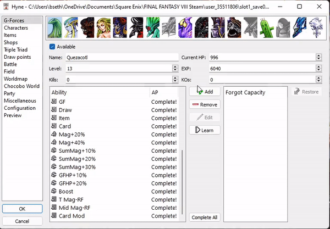The image size is (330, 229).
Task: Decrease Current HP with the down arrow
Action: click(x=318, y=59)
